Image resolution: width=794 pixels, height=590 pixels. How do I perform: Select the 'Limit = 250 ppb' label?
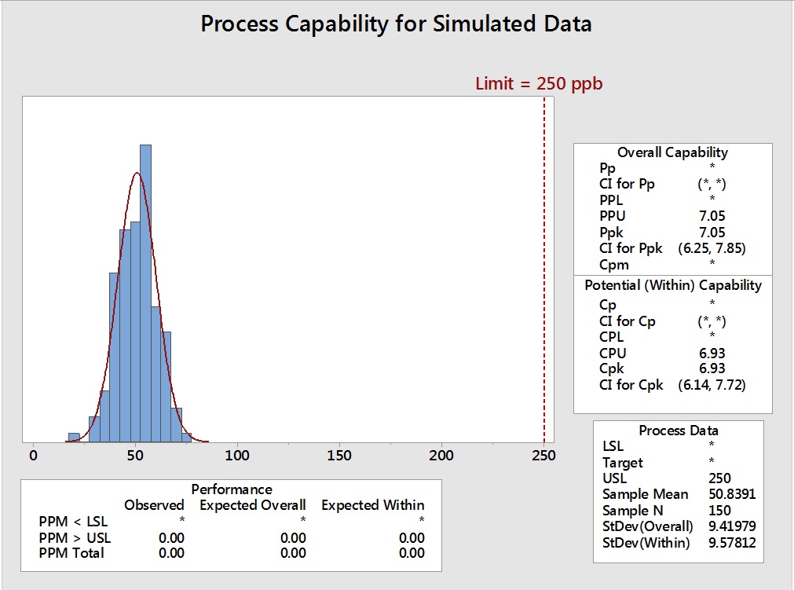pos(539,83)
